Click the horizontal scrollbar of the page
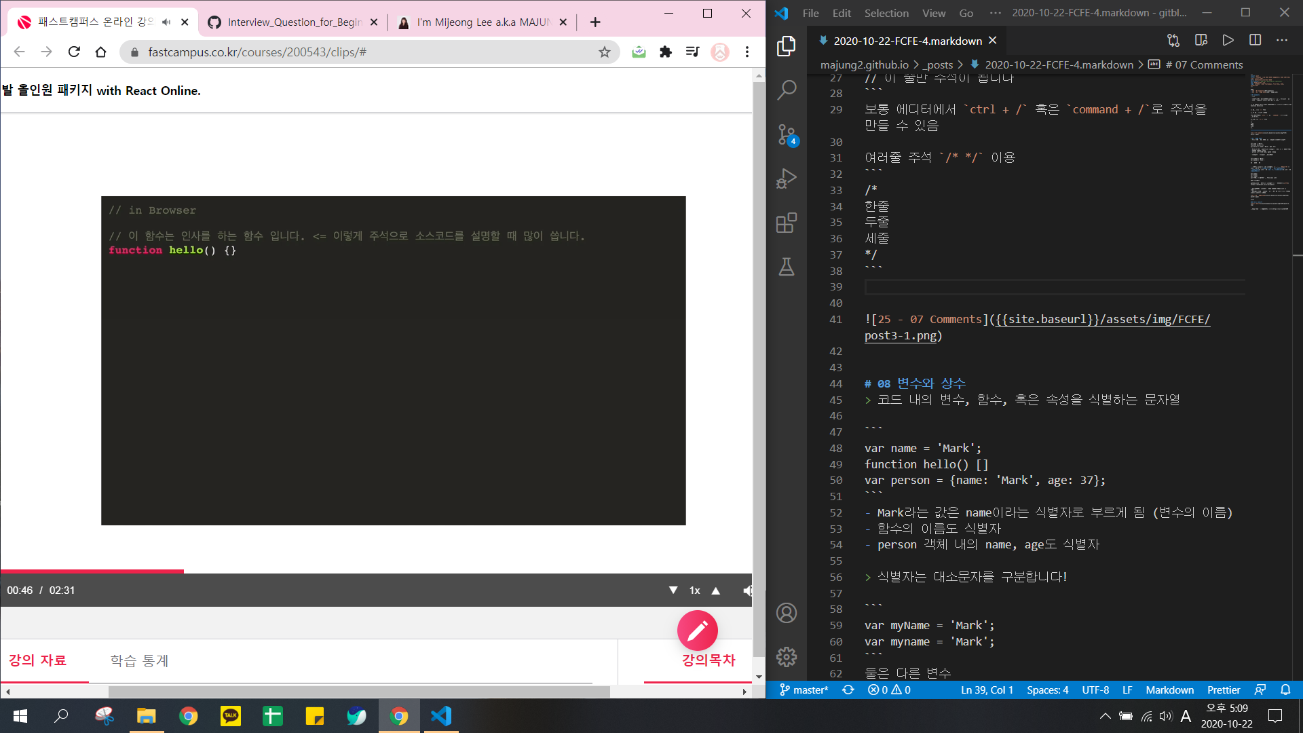The image size is (1303, 733). (x=359, y=692)
